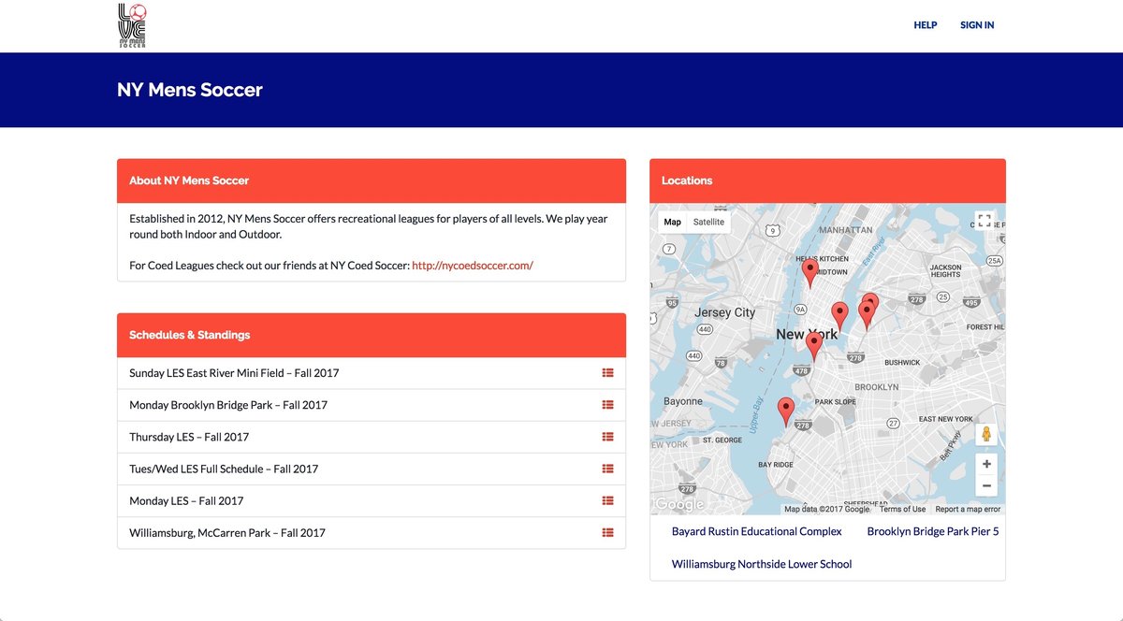
Task: Click the NY Mens Soccer logo
Action: point(132,25)
